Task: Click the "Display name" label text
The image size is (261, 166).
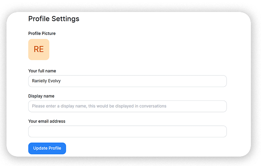Action: (x=41, y=96)
